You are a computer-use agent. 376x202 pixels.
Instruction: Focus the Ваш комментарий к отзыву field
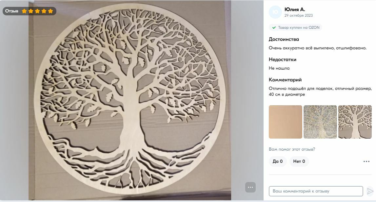coord(316,191)
